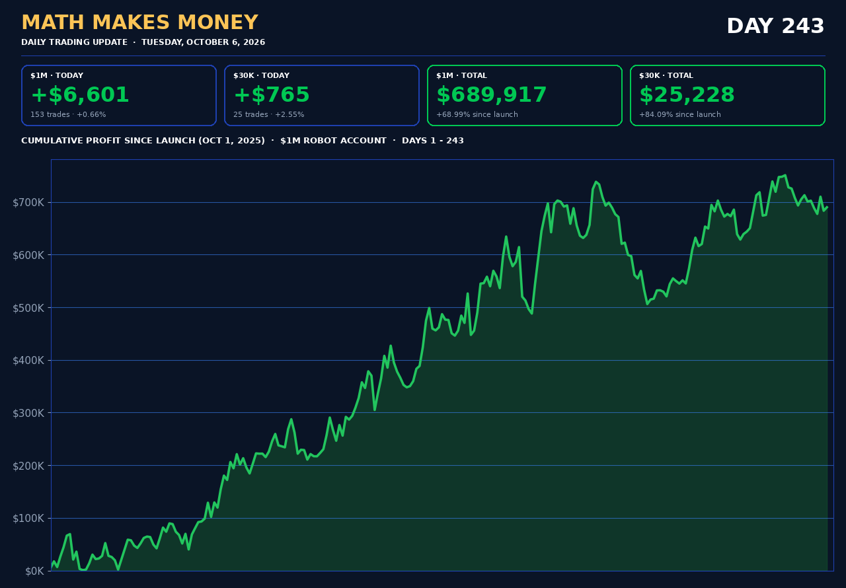
Task: Select the $30K Total card showing $25,228
Action: [728, 95]
